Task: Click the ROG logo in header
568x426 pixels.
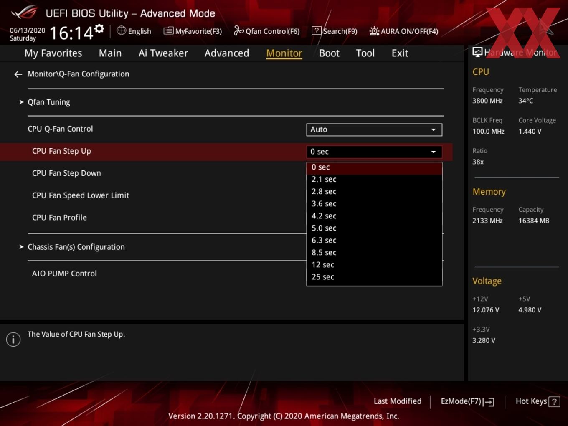Action: (24, 12)
